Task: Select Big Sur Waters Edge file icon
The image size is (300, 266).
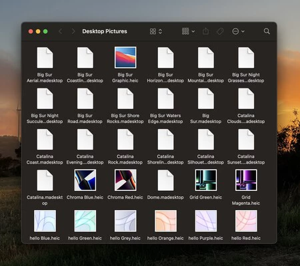Action: pyautogui.click(x=165, y=98)
